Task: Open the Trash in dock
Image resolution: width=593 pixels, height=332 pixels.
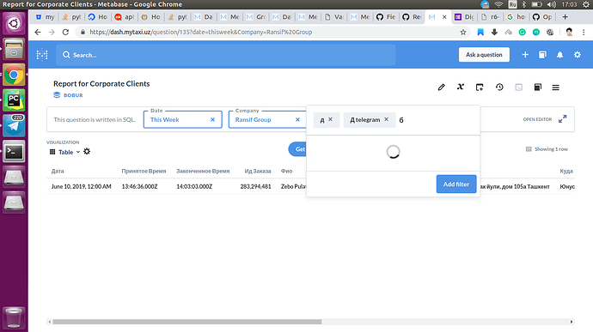Action: tap(14, 317)
